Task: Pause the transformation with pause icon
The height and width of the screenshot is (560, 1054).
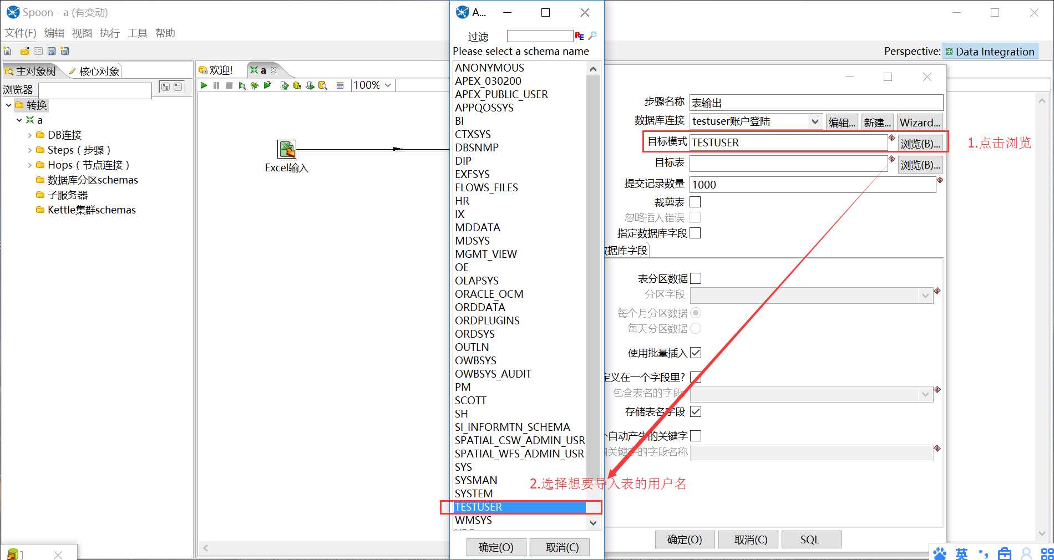Action: [x=216, y=85]
